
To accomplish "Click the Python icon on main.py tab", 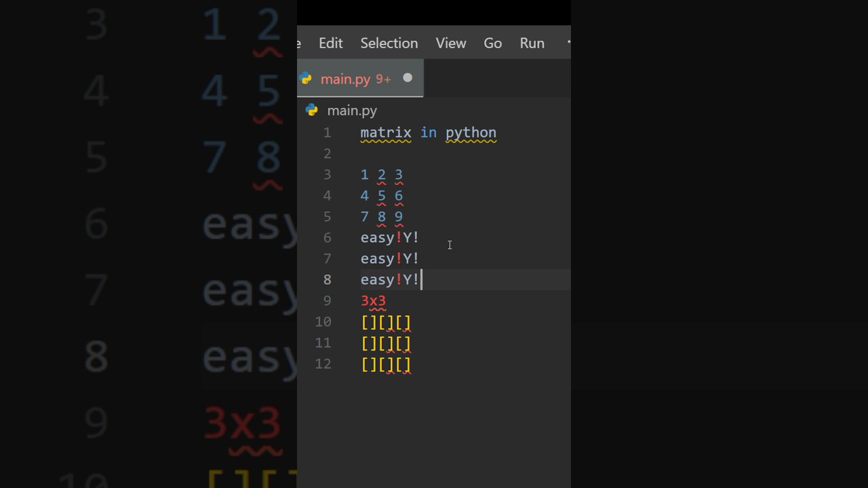I will pos(307,79).
